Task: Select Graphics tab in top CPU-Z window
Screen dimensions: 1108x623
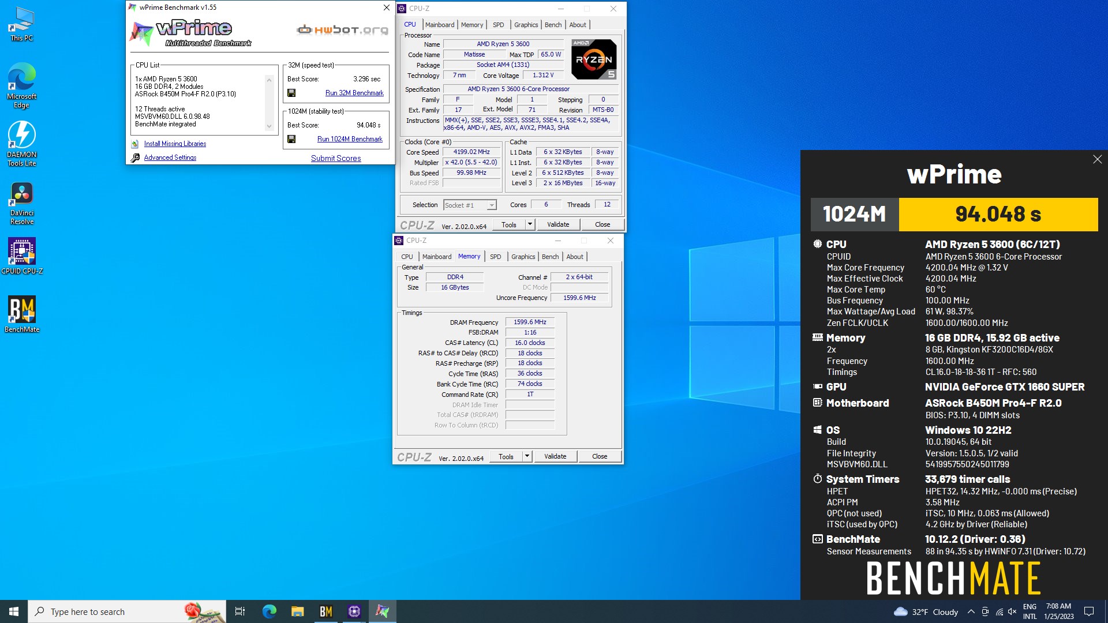Action: (x=526, y=25)
